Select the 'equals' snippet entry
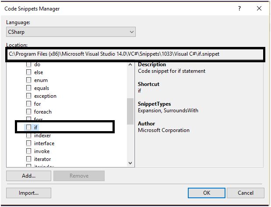271x207 pixels. (42, 88)
